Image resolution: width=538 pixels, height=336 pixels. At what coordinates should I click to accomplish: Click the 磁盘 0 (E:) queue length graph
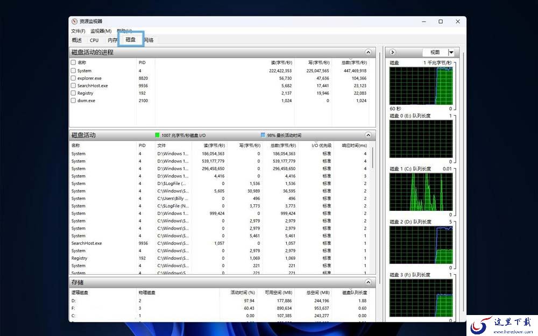coord(421,139)
